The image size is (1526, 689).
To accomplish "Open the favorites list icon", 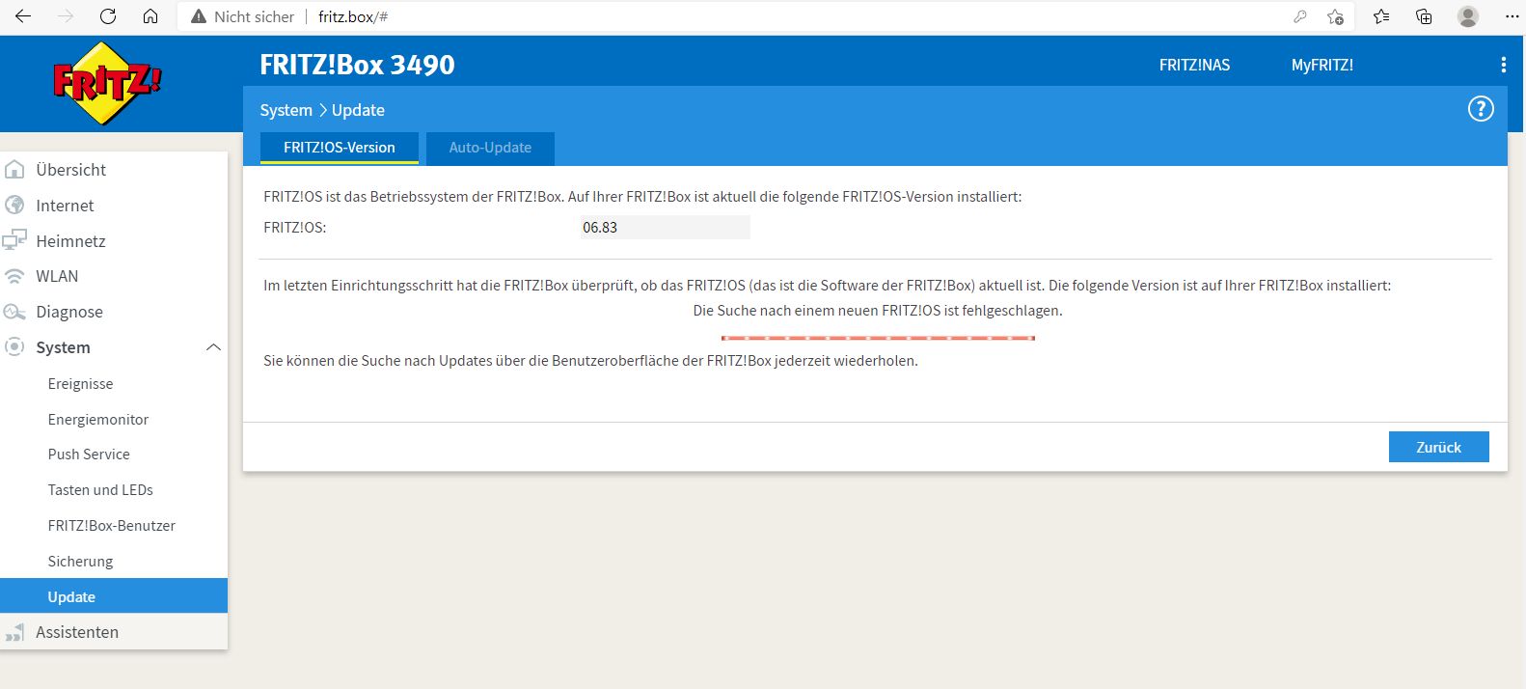I will click(1381, 16).
